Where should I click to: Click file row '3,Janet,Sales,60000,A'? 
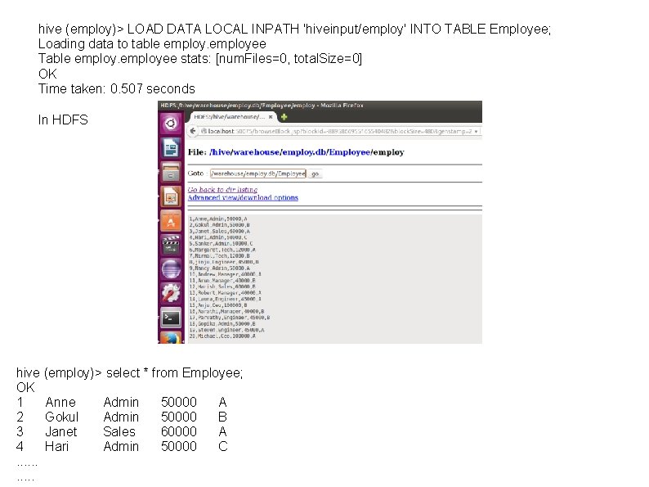click(x=219, y=232)
